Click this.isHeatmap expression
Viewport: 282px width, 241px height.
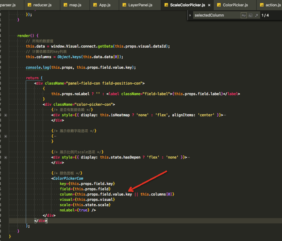(115, 115)
